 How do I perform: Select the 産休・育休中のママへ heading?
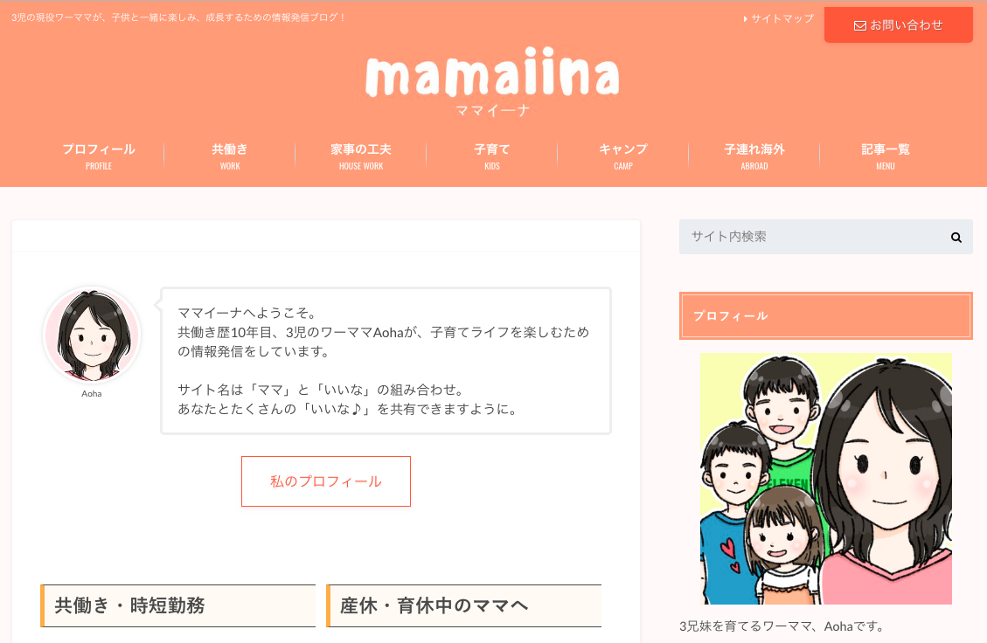click(464, 606)
